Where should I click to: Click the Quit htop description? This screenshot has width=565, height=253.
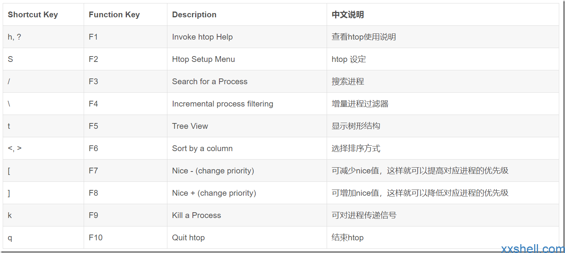pyautogui.click(x=188, y=238)
